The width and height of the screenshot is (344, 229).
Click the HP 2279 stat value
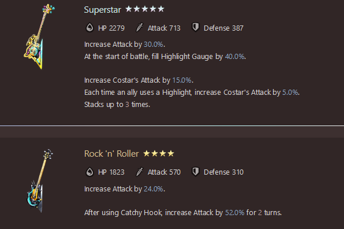click(111, 28)
